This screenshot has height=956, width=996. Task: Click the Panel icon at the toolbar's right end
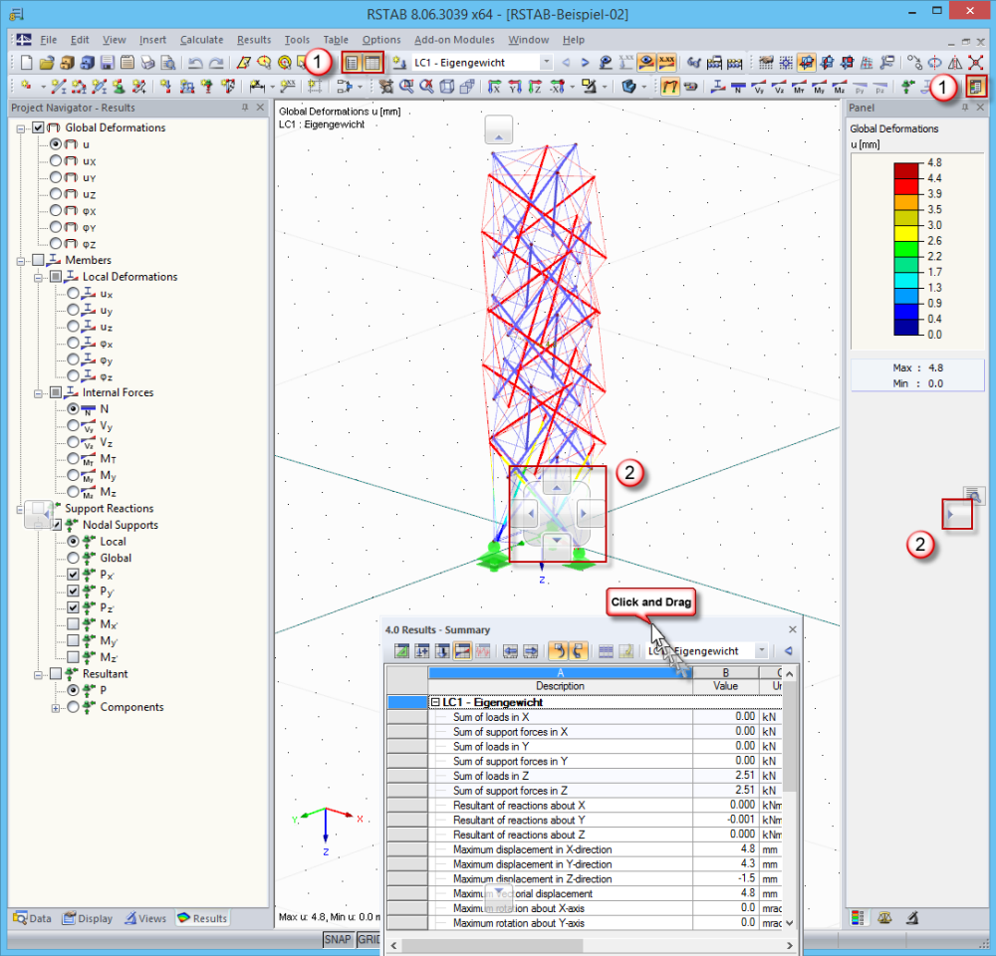976,87
